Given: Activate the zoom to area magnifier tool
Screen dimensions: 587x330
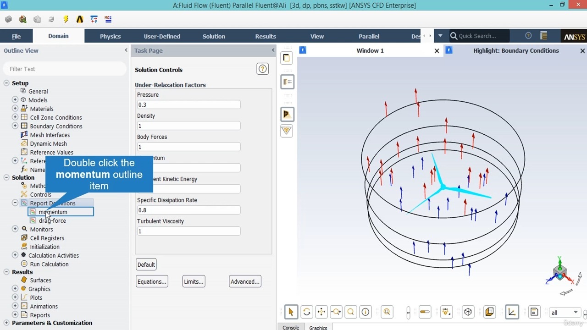Looking at the screenshot, I should coord(351,312).
